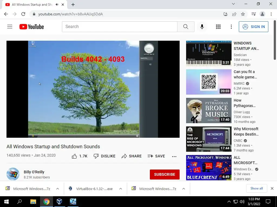Open Chrome share this page icon
Viewport: 277px width, 207px height.
tap(234, 14)
